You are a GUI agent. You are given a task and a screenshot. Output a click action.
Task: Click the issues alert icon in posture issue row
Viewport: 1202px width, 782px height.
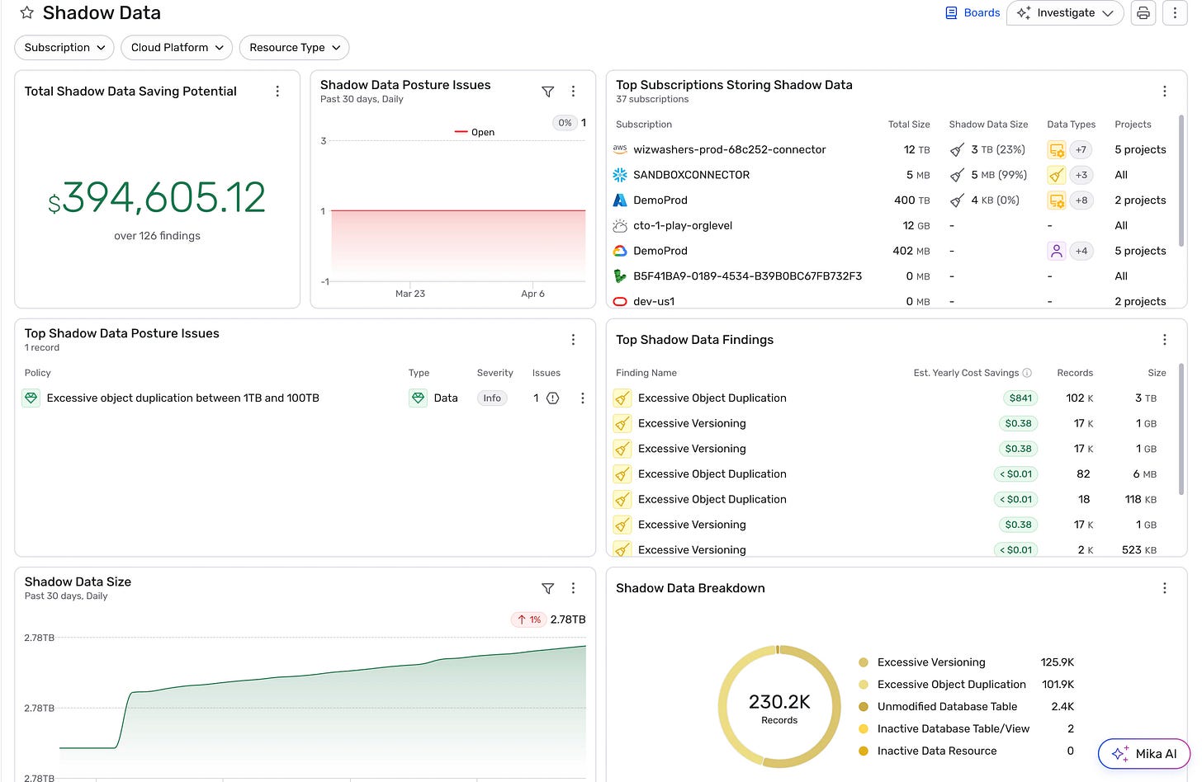pos(553,398)
